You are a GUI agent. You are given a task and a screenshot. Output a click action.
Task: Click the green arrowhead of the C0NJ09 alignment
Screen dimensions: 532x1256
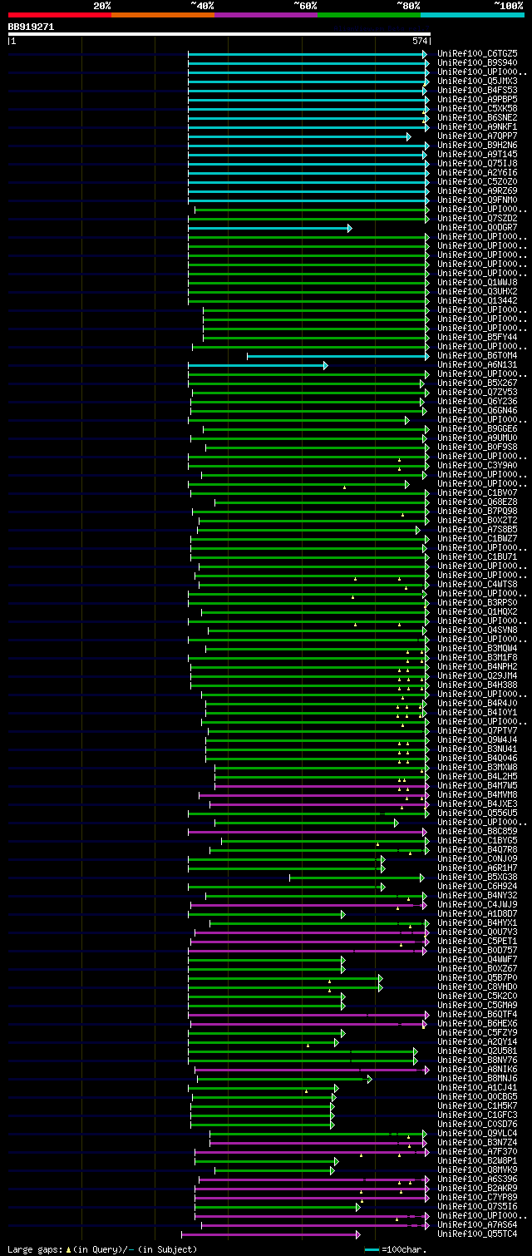coord(382,859)
